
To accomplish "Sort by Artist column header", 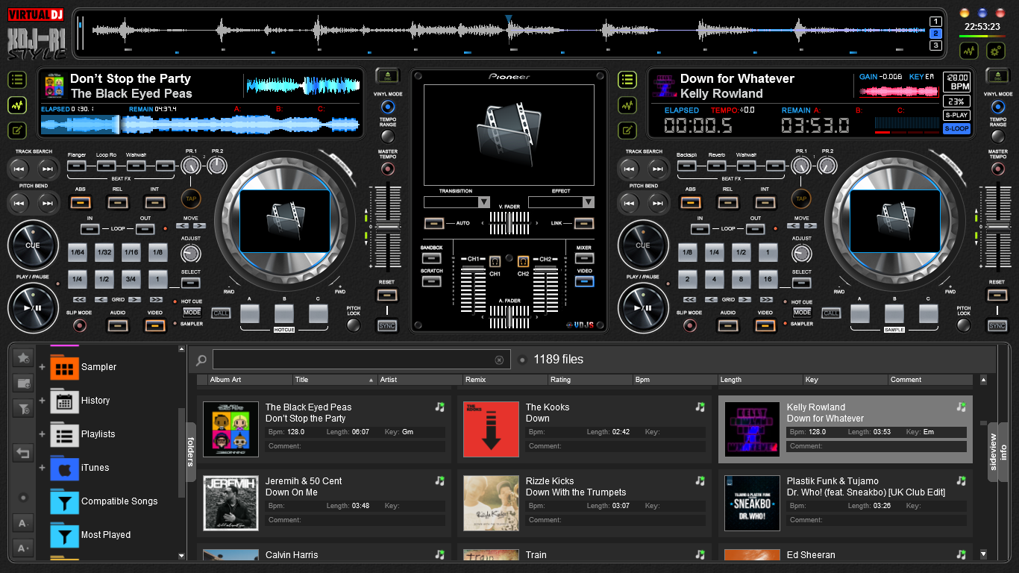I will click(x=420, y=380).
